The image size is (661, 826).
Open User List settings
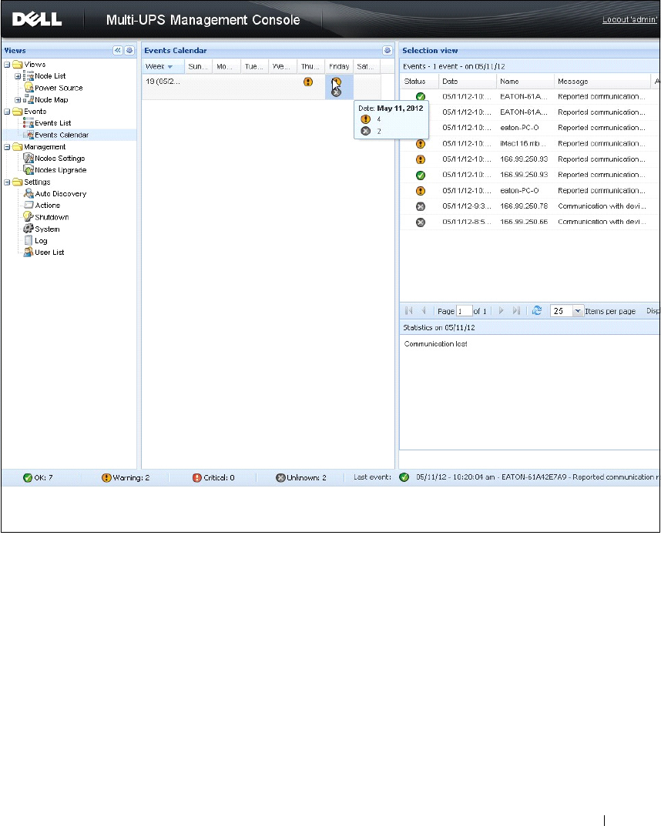[49, 252]
